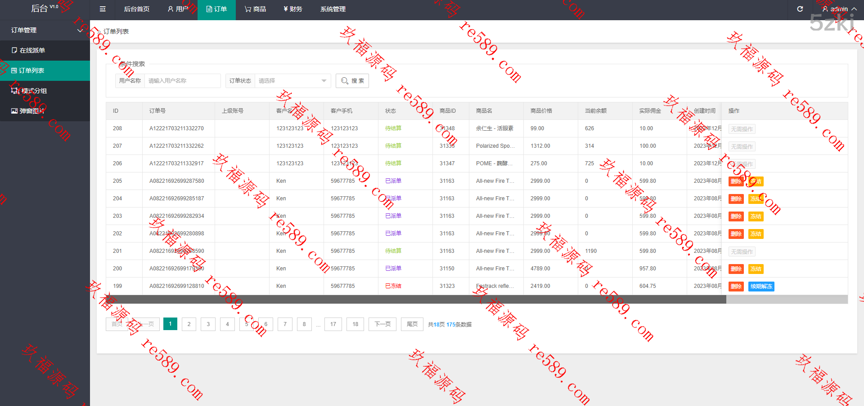Screen dimensions: 864x406
Task: Go to 后台首页 tab
Action: 136,9
